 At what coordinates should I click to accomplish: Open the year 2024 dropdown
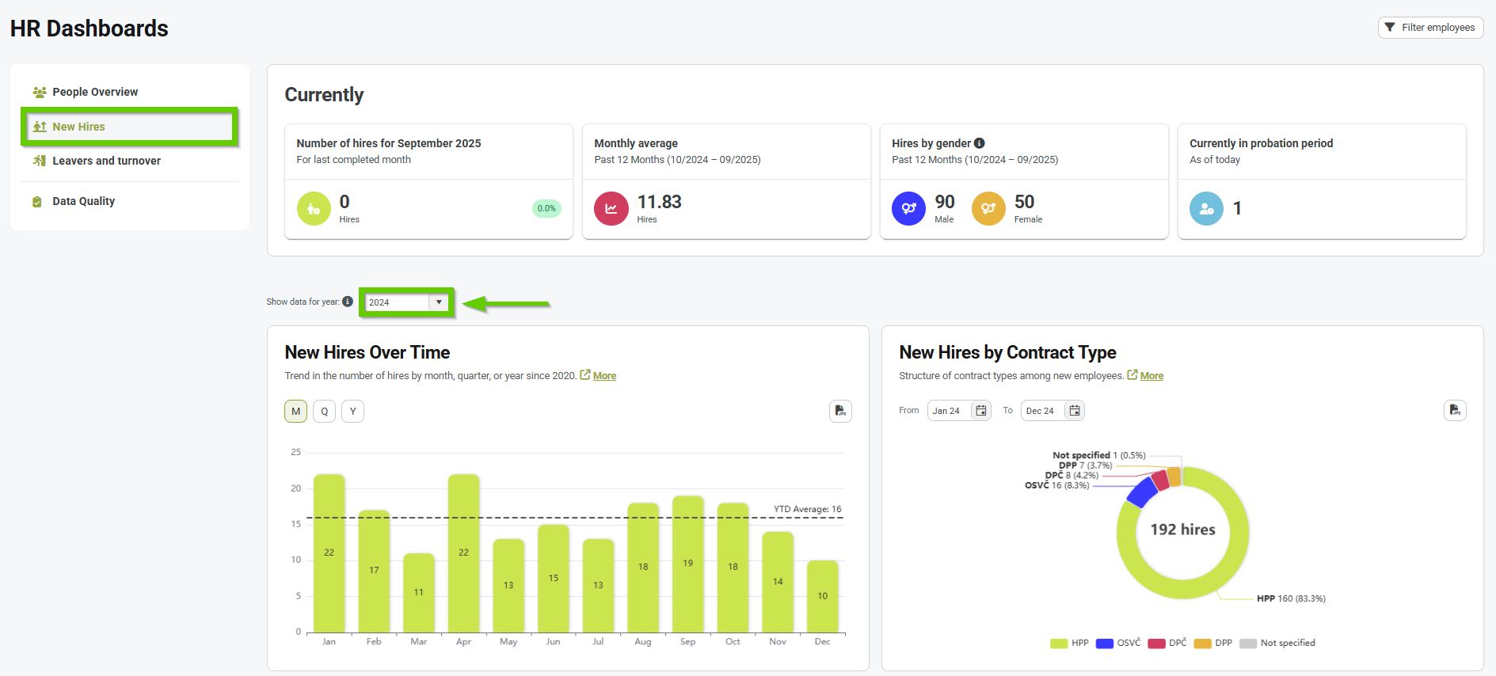coord(438,302)
